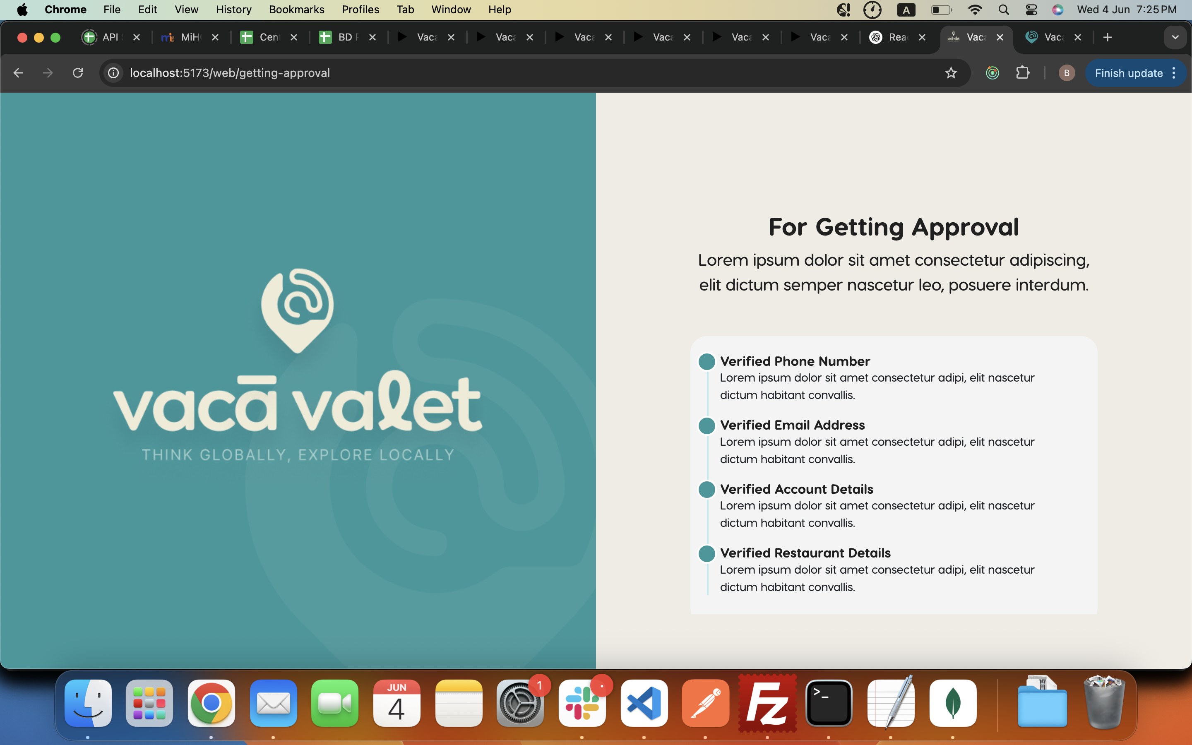Bookmark this page with star icon
This screenshot has height=745, width=1192.
pyautogui.click(x=951, y=73)
